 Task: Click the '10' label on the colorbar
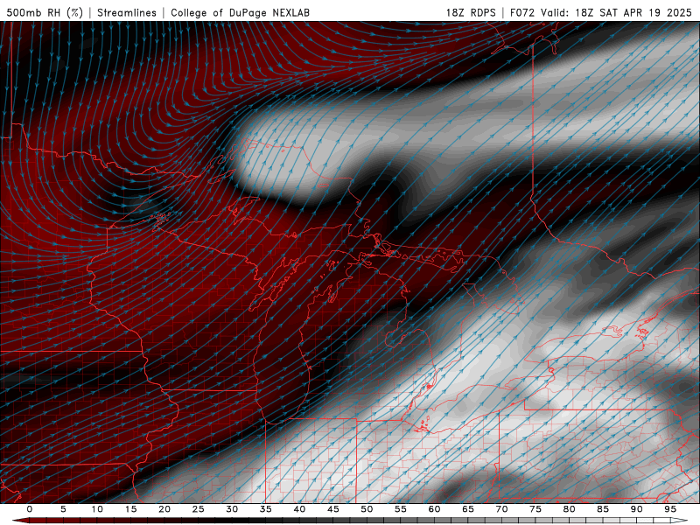tap(97, 509)
